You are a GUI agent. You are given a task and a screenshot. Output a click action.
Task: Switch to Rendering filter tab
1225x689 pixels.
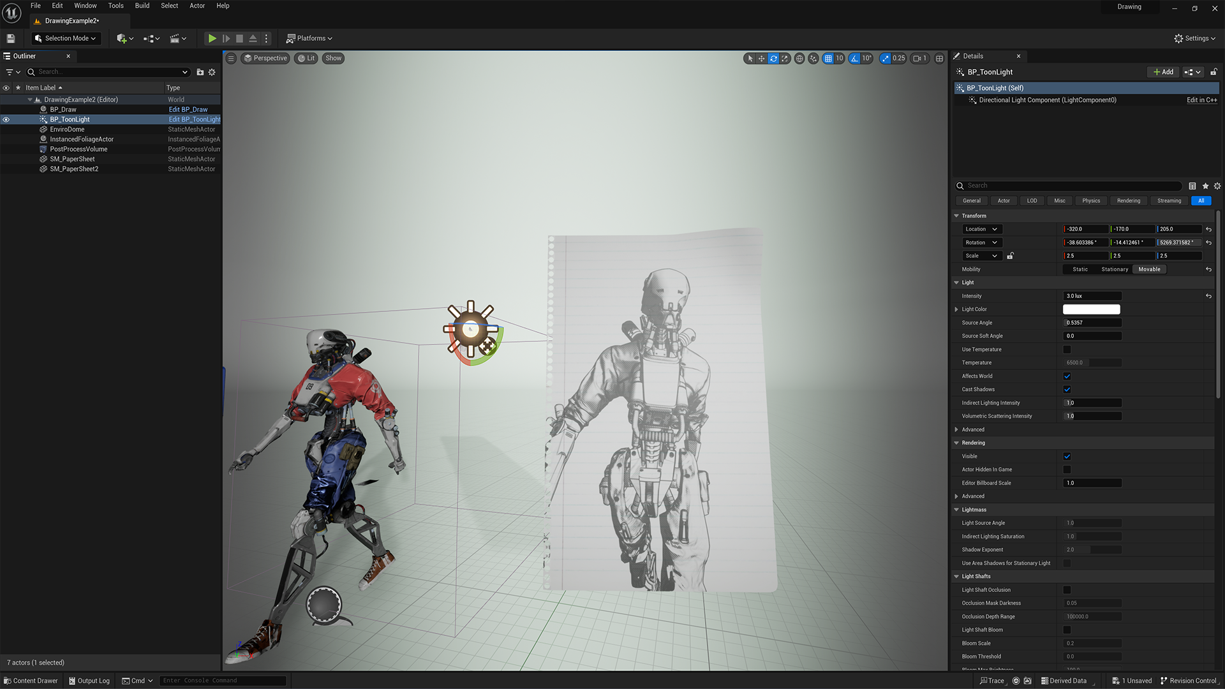[x=1128, y=200]
